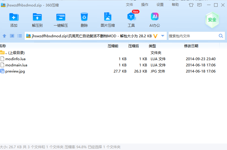Screen dimensions: 227x150
Task: Open the skin (shirt) icon in title bar
Action: (191, 5)
